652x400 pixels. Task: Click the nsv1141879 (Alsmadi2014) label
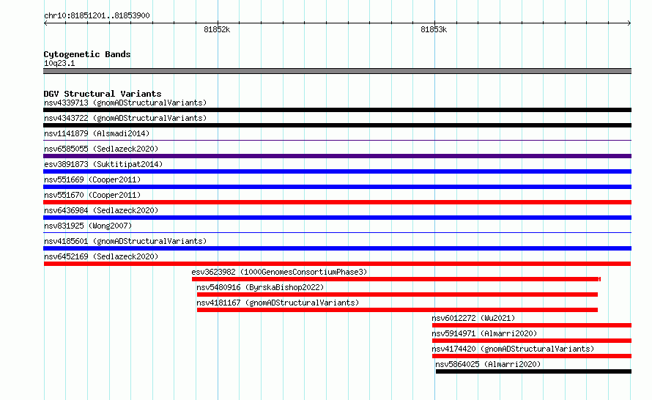(97, 133)
